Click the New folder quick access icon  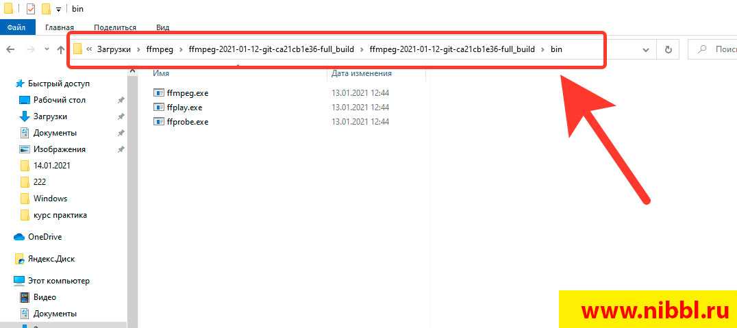[46, 9]
